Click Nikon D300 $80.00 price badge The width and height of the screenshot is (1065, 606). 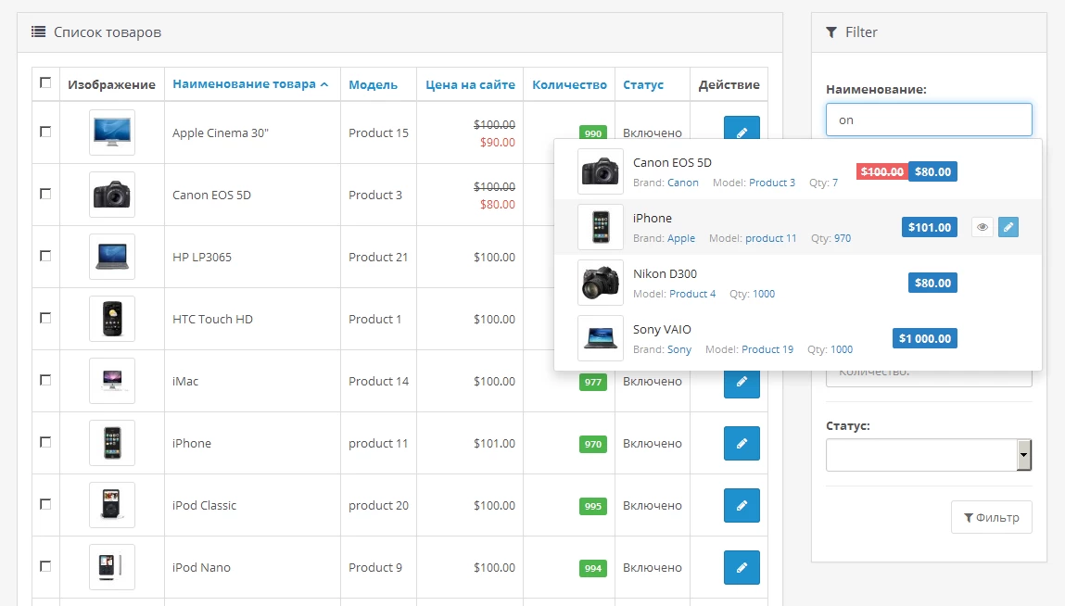tap(932, 283)
